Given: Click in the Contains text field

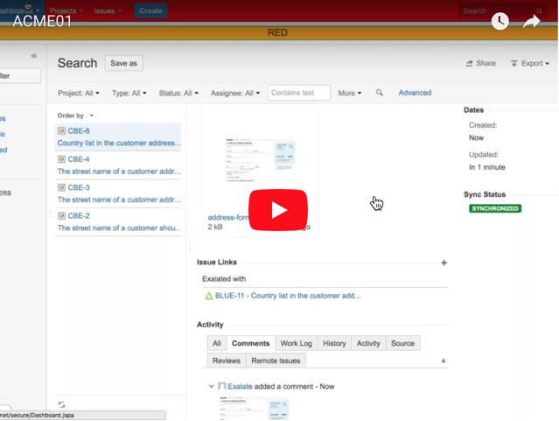Looking at the screenshot, I should coord(299,93).
